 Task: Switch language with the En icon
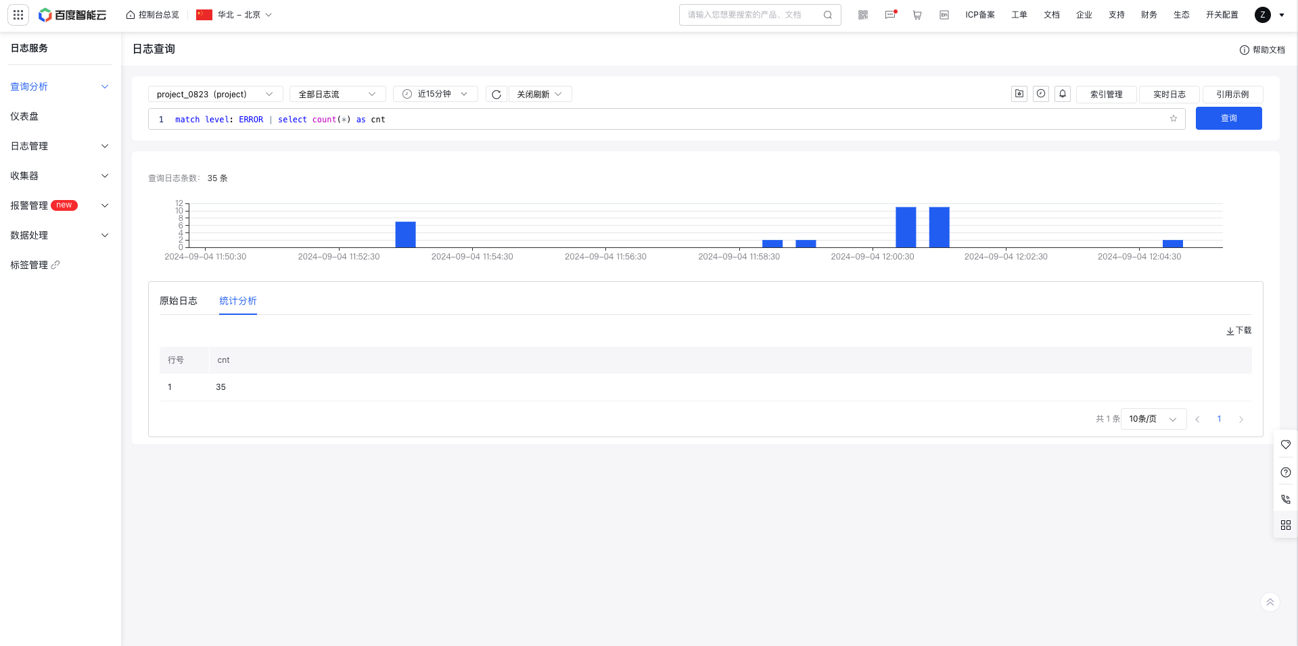[x=944, y=15]
